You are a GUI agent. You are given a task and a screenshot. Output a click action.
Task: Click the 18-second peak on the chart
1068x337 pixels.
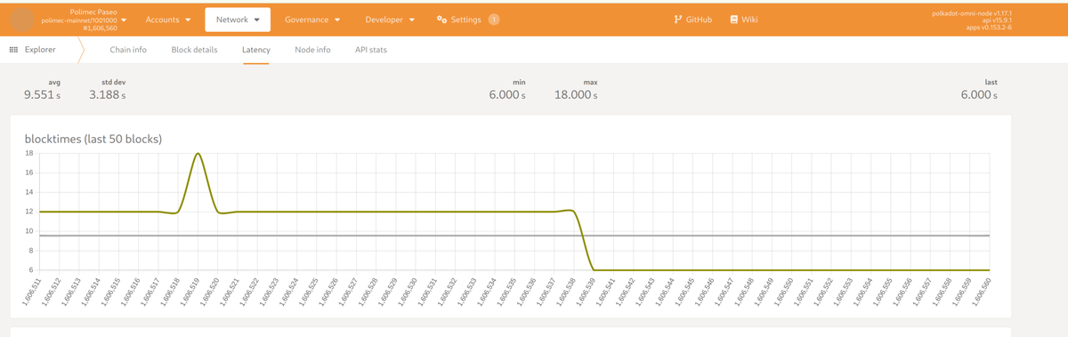pos(198,154)
